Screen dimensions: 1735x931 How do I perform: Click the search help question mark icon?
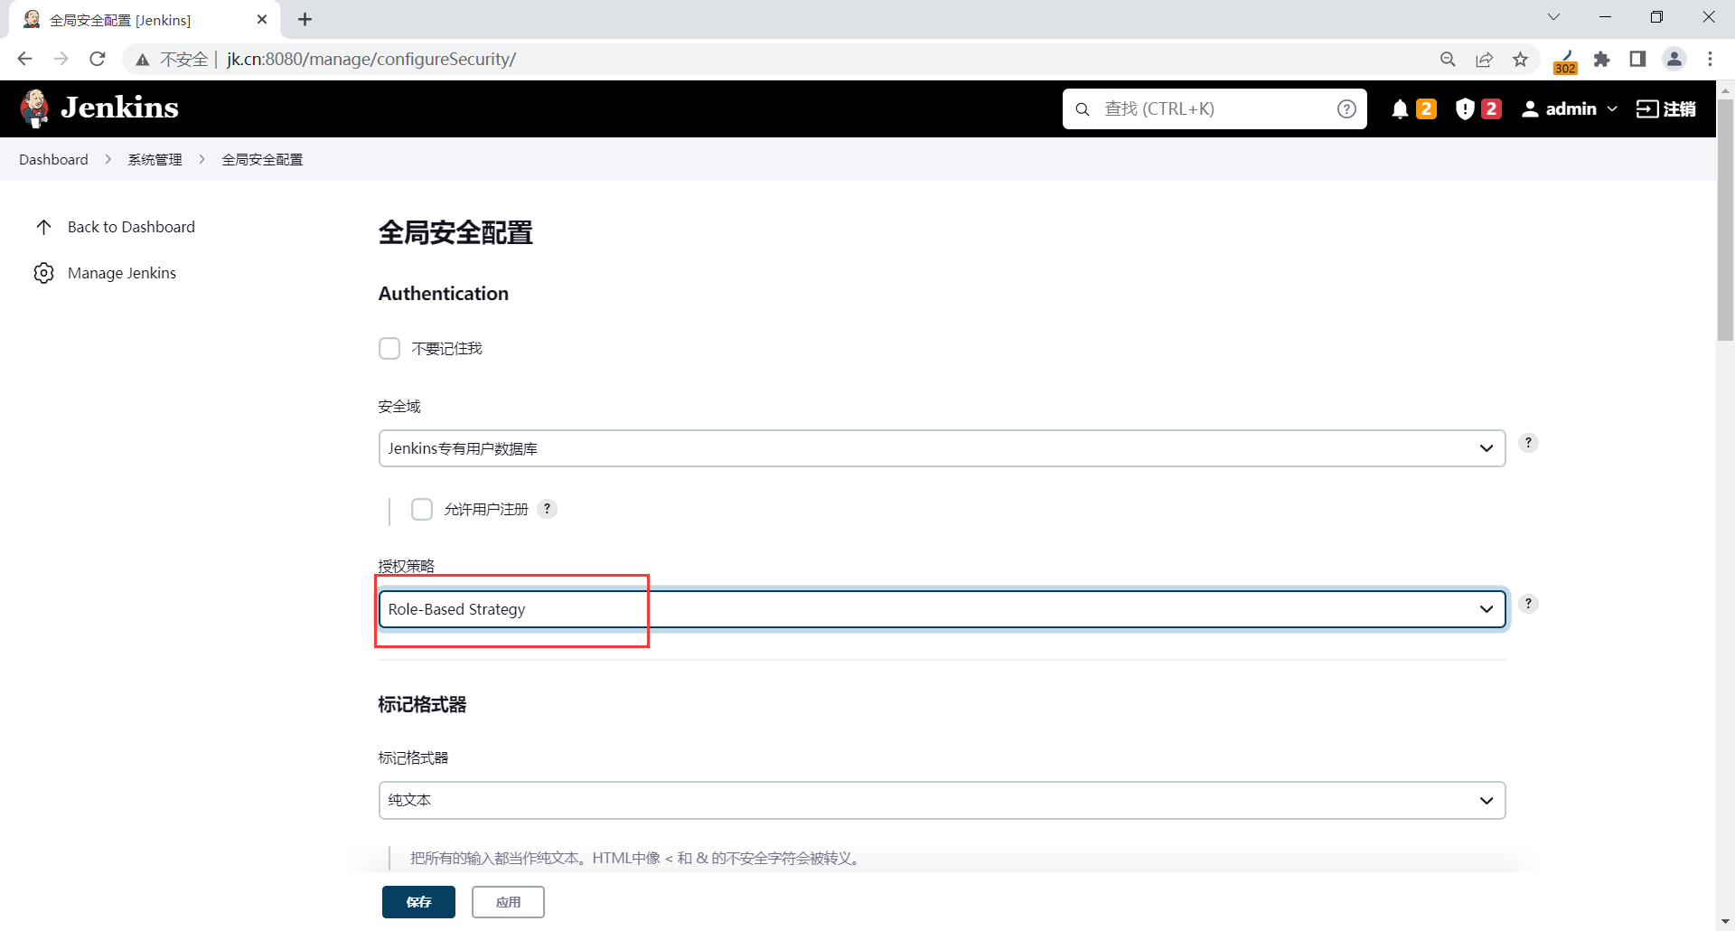point(1346,109)
